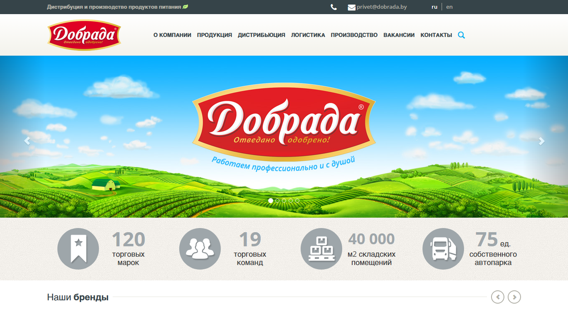This screenshot has width=568, height=319.
Task: Click the собственного автопарка label
Action: click(x=493, y=258)
